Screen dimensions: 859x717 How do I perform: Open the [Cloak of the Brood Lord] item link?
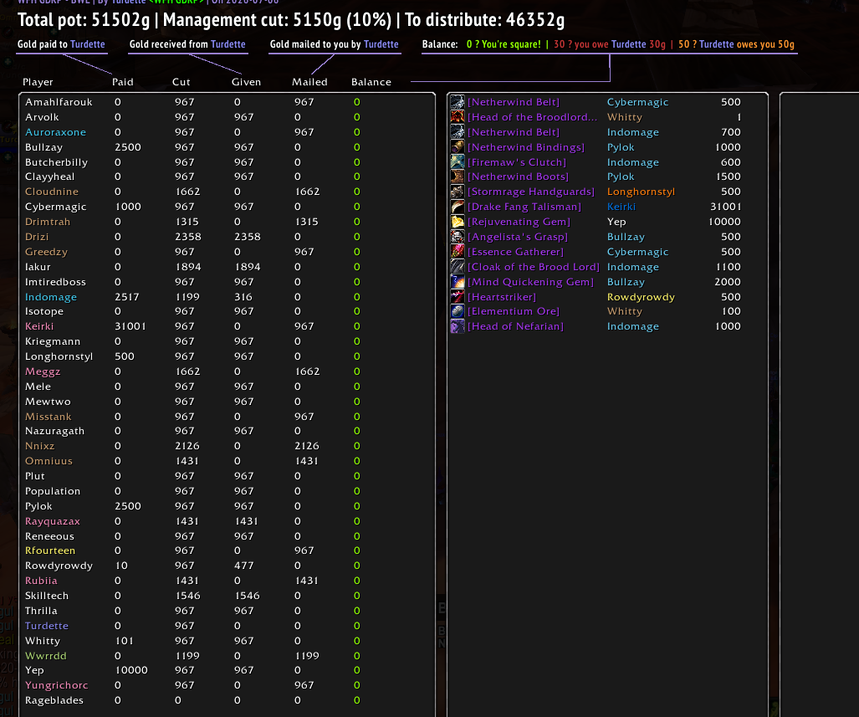point(533,267)
